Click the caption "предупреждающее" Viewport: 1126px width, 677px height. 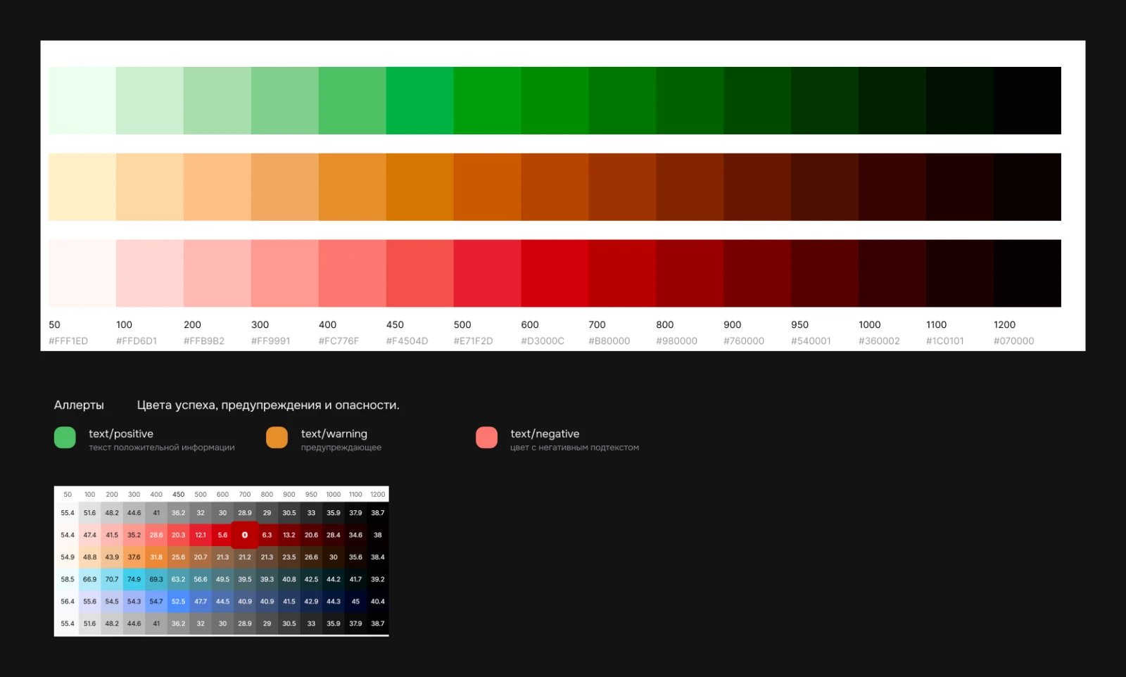click(x=341, y=448)
